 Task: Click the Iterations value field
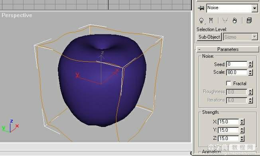coord(237,100)
